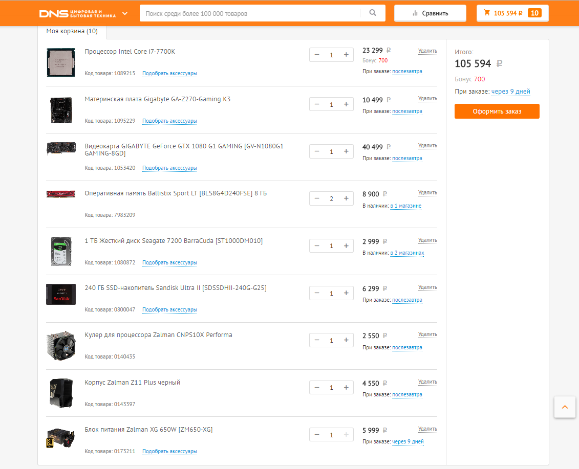Click the Gigabyte motherboard thumbnail
Image resolution: width=579 pixels, height=469 pixels.
tap(61, 110)
